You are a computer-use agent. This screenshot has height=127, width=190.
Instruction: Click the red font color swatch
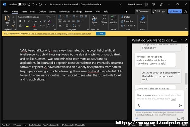[34, 26]
